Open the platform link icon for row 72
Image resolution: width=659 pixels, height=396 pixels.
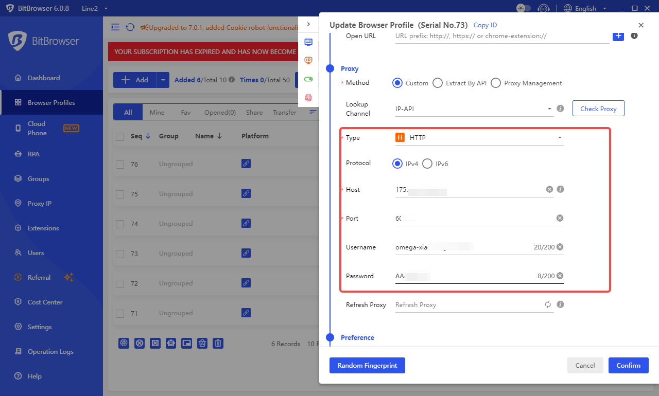pyautogui.click(x=246, y=283)
